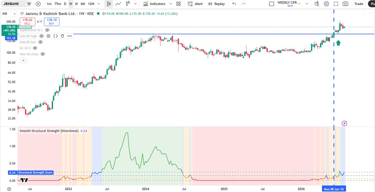Open Quick search lightning magnifier icon
Screen dimensions: 375x192
coord(317,4)
